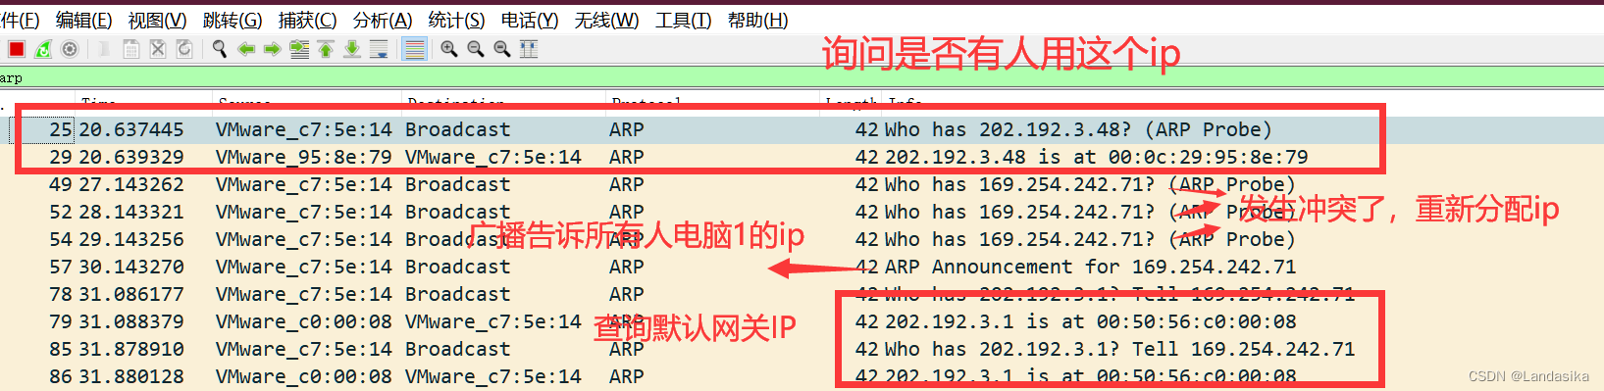Click source VMware_c7:5e:14 of packet 78

click(x=304, y=294)
